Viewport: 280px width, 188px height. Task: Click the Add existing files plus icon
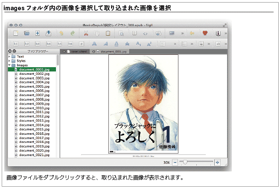tap(38, 33)
